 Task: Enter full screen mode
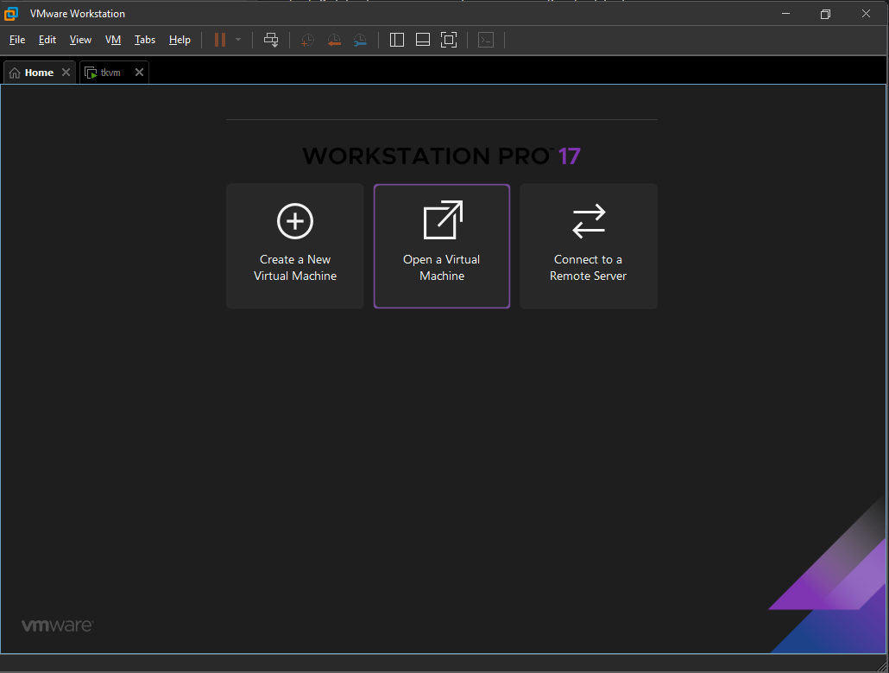pos(449,40)
